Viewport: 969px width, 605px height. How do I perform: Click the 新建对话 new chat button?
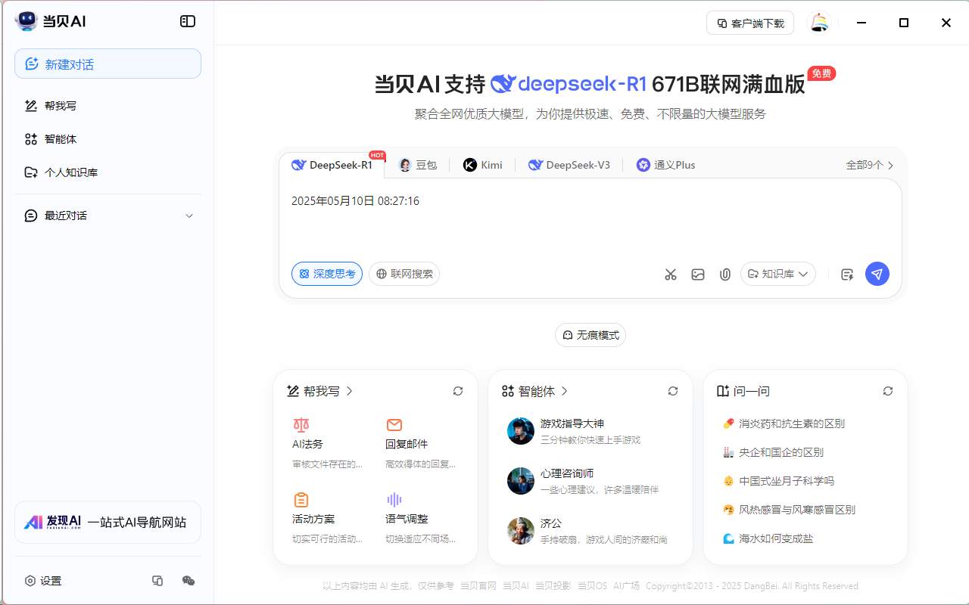[107, 64]
